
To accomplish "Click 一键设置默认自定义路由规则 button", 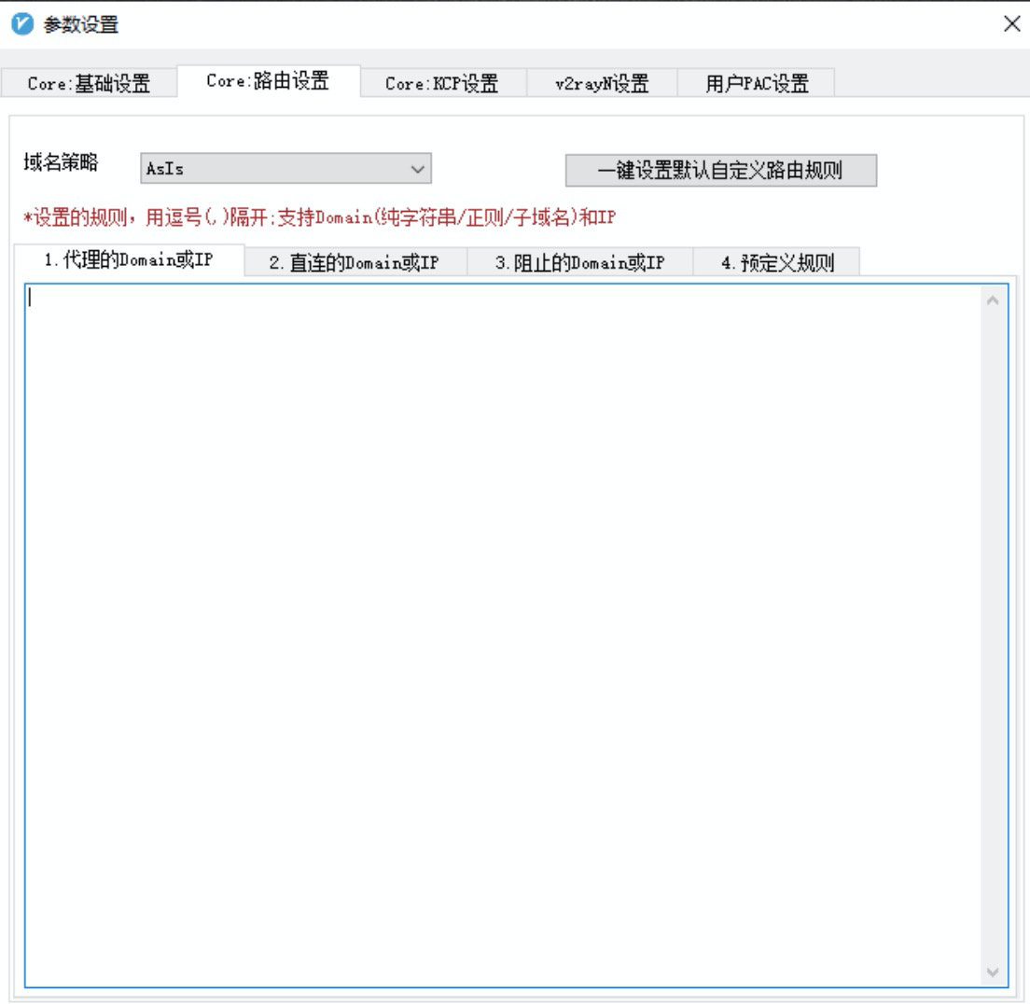I will click(x=720, y=170).
